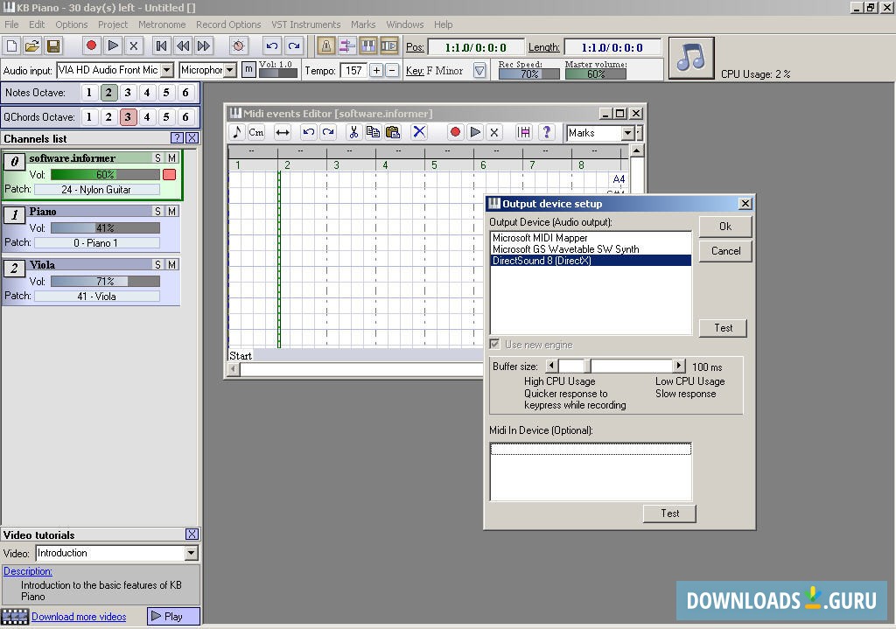Open the Metronome menu
Viewport: 896px width, 629px height.
(162, 24)
